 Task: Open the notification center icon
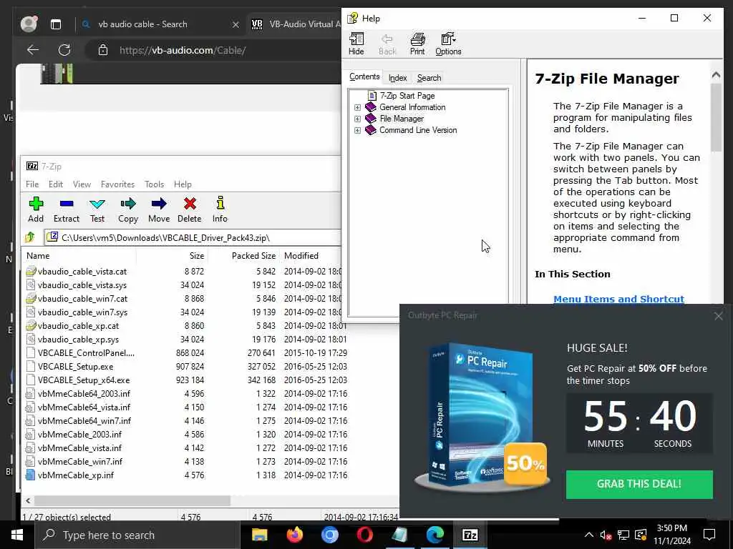point(709,535)
